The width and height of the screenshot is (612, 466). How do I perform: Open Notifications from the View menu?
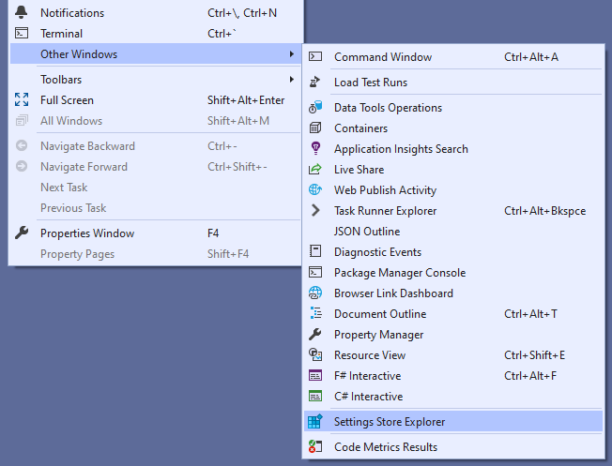[x=156, y=13]
